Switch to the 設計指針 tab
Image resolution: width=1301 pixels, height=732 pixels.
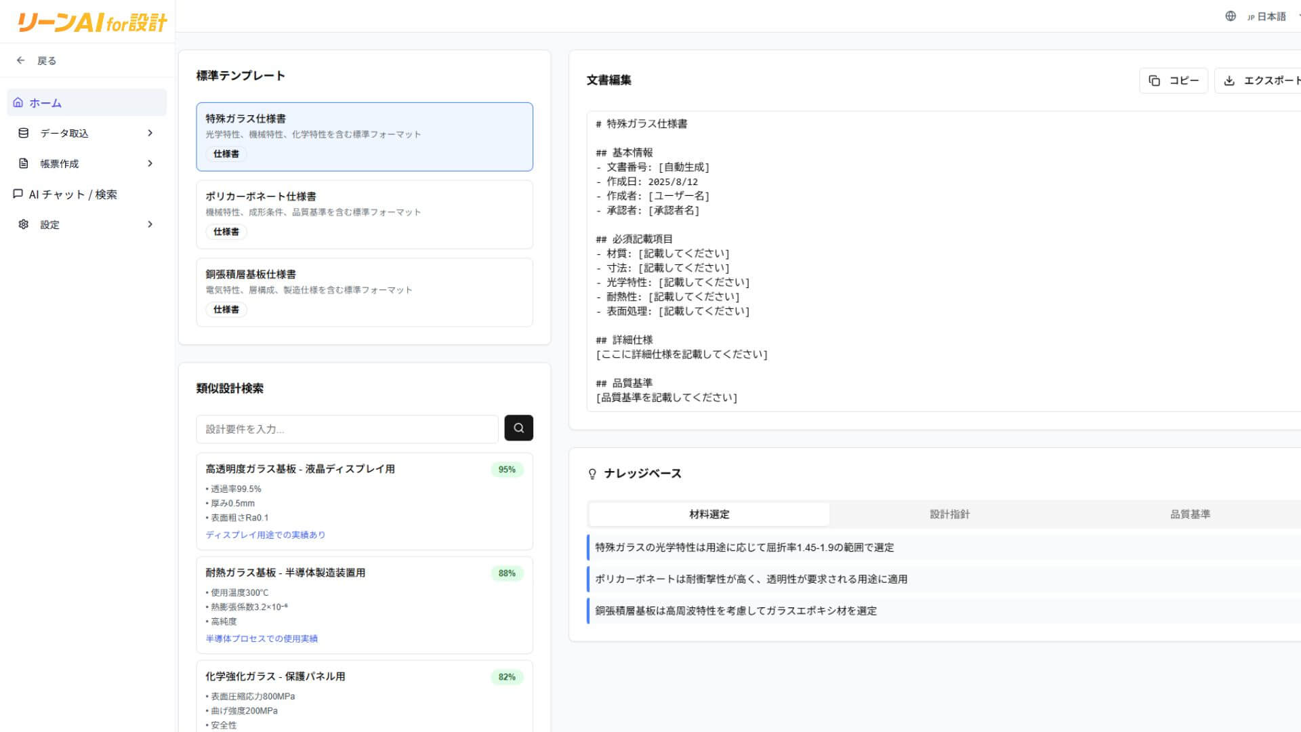(949, 514)
